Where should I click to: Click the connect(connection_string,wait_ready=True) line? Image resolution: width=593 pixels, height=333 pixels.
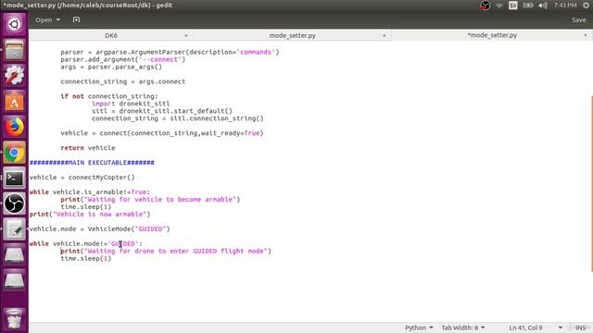pos(162,133)
